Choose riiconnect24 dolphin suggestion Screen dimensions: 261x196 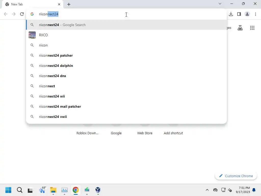click(x=126, y=66)
